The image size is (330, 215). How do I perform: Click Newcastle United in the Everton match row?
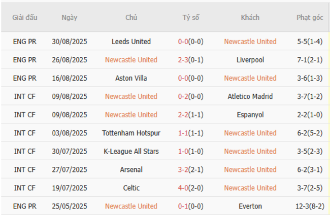coord(131,206)
